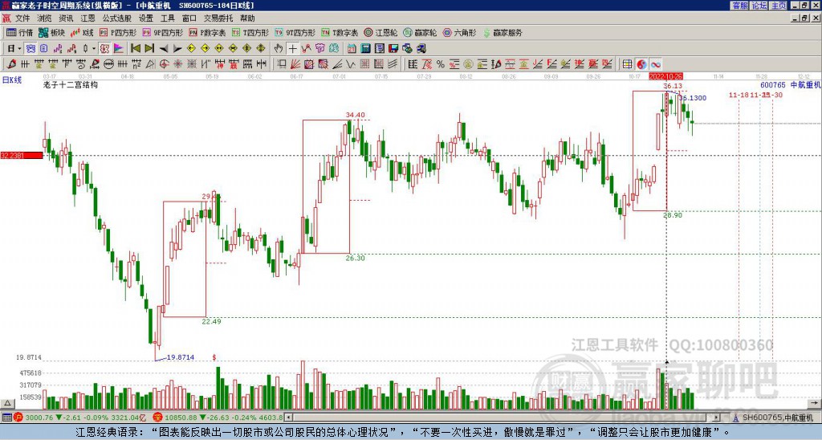Jump to last bar with green right-end arrow
822x440 pixels.
pos(149,48)
